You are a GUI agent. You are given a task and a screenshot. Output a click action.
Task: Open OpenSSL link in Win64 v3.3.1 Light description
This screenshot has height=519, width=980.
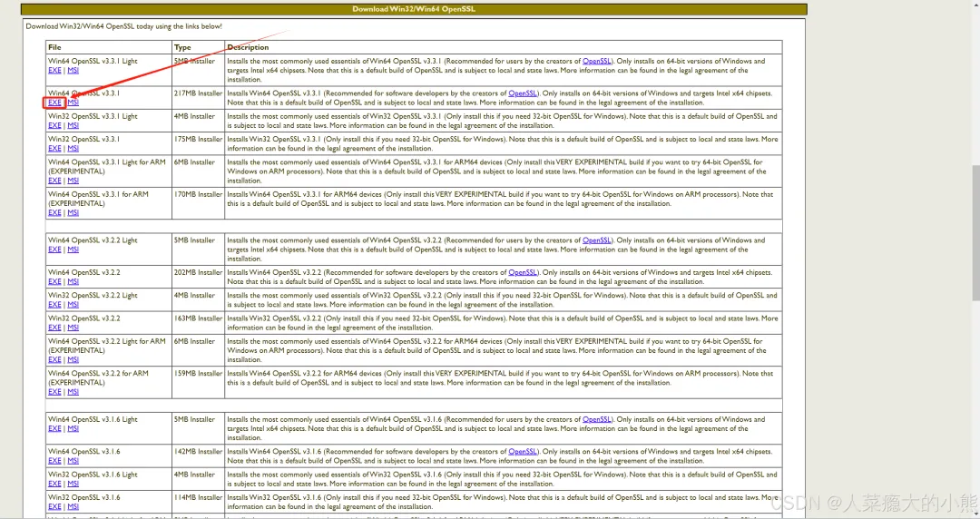597,62
